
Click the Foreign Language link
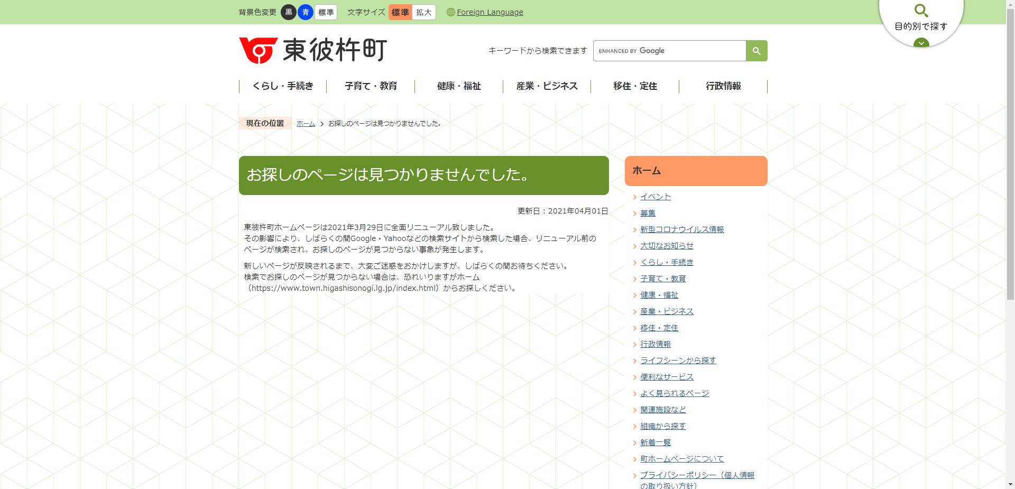490,12
